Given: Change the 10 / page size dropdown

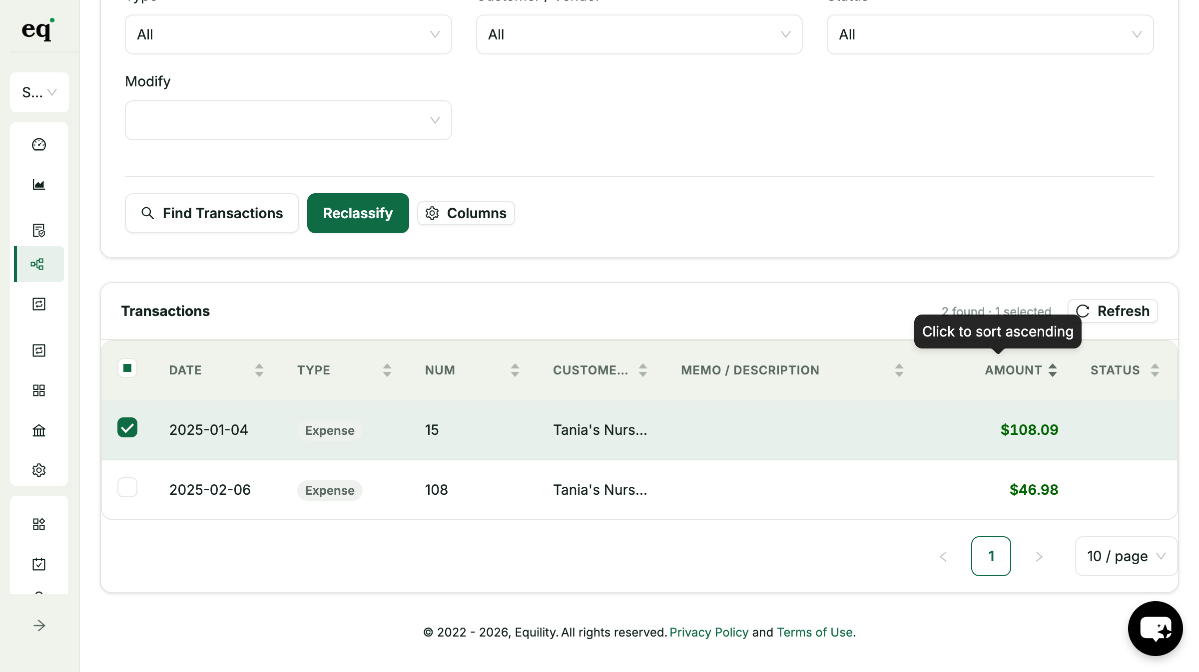Looking at the screenshot, I should pos(1126,556).
